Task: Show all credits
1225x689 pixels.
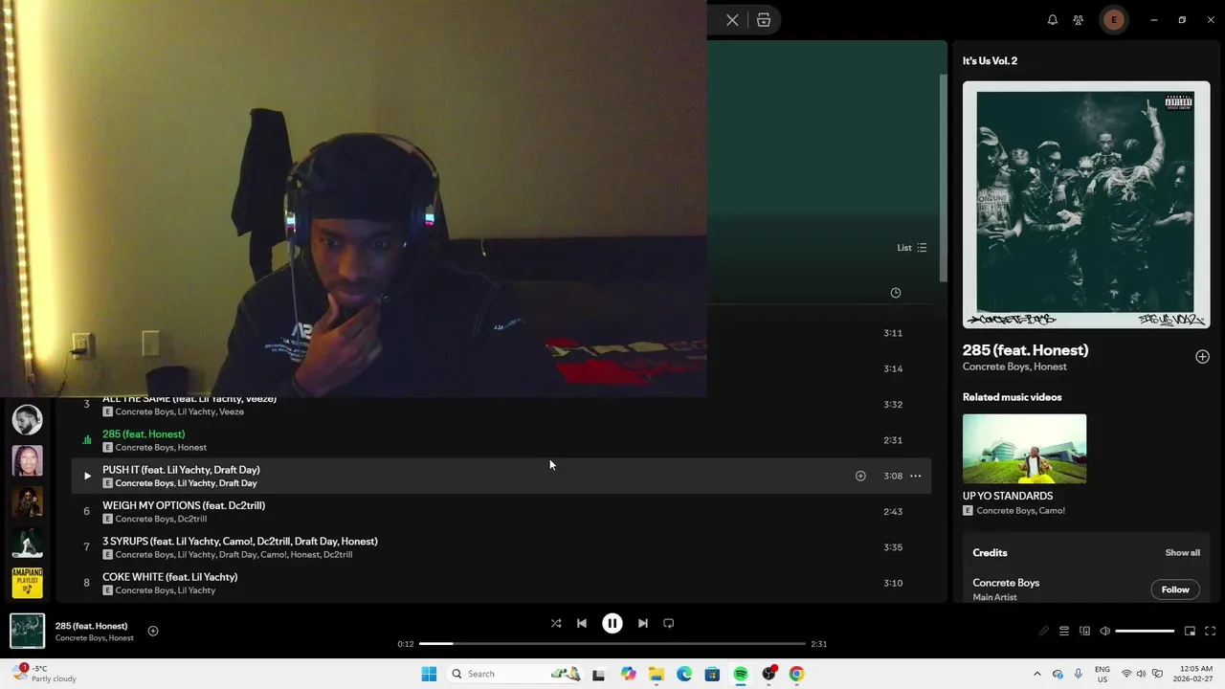Action: pos(1182,552)
